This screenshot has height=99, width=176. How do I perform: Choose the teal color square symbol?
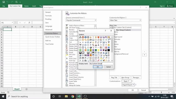pyautogui.click(x=88, y=50)
